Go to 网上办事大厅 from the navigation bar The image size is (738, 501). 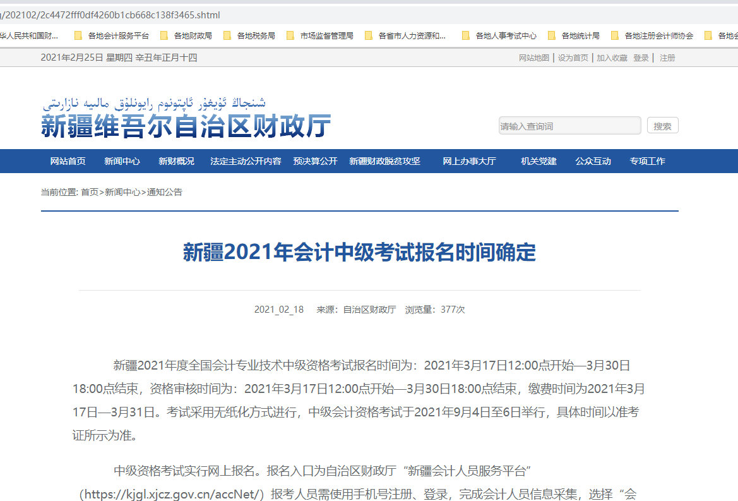[469, 161]
